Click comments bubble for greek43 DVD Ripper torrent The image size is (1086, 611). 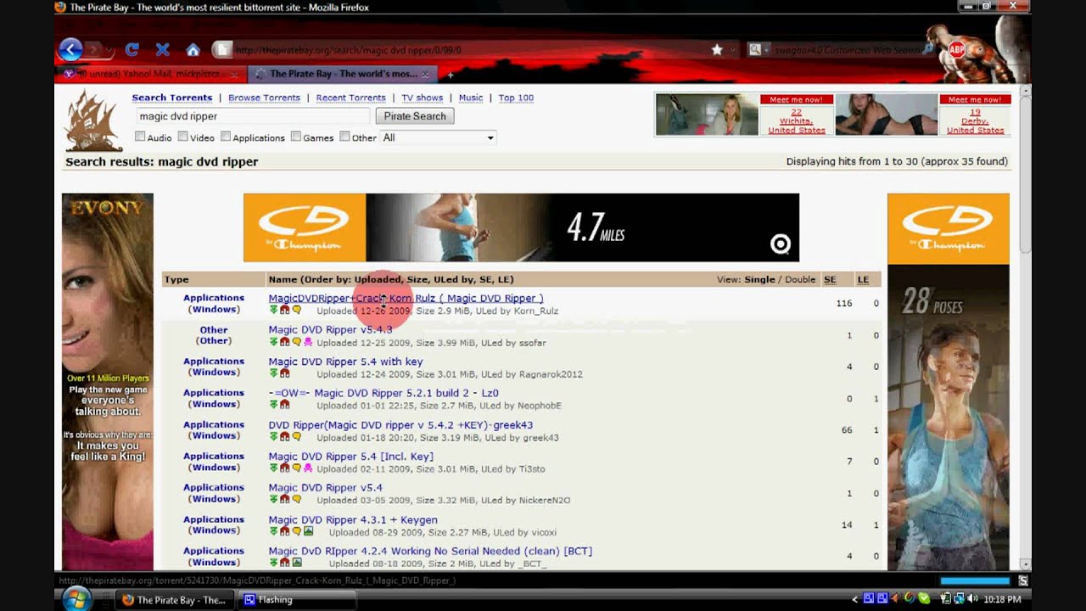coord(296,437)
